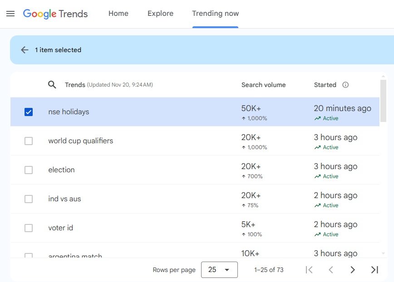Viewport: 394px width, 282px height.
Task: Jump to the last page of results
Action: (x=374, y=270)
